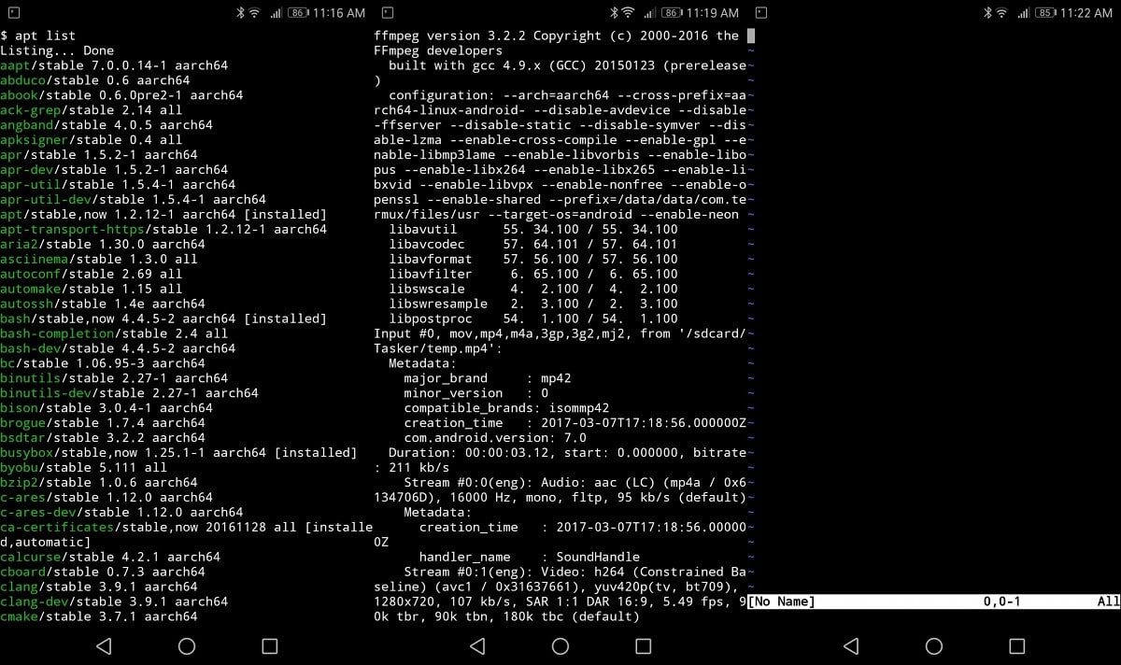
Task: Open Termux notification icon on ffmpeg screen
Action: click(388, 13)
